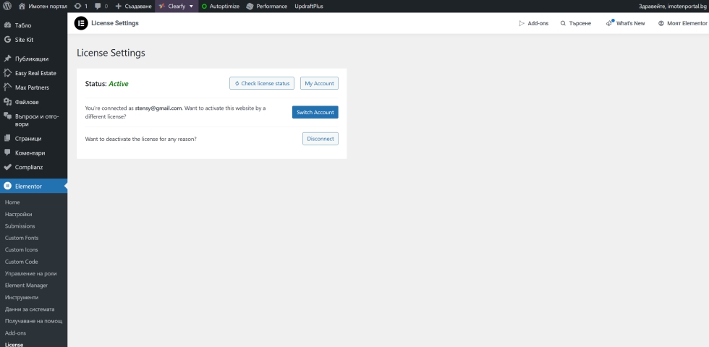Open My Account button

pos(319,83)
